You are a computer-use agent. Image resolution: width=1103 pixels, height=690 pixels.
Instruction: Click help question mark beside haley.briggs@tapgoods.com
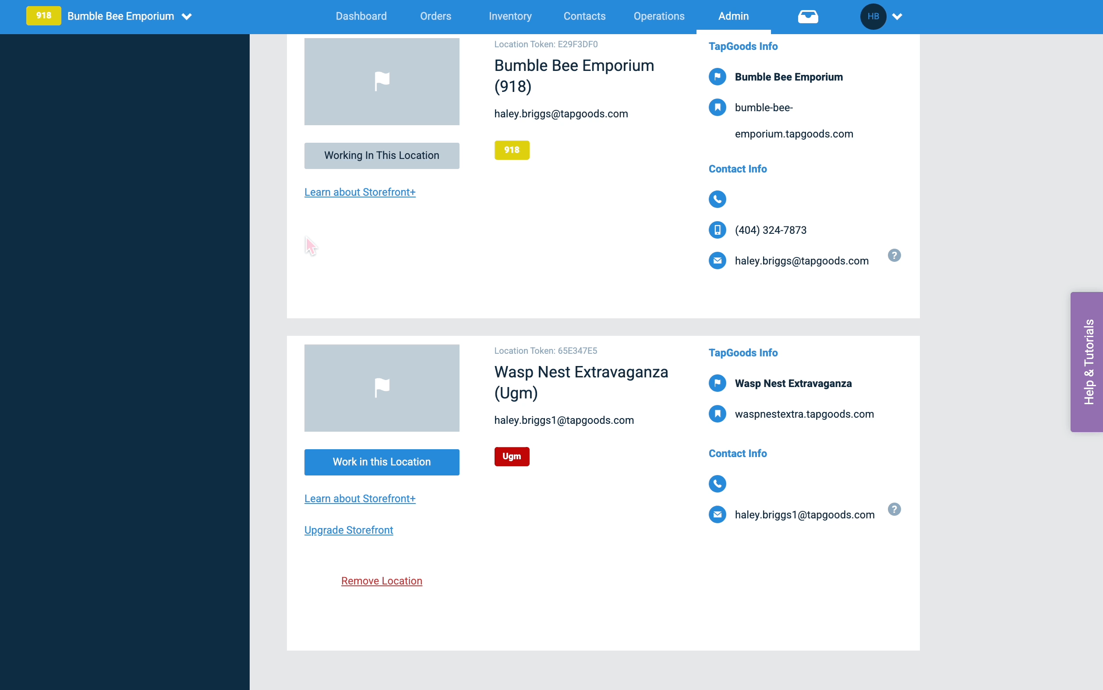pyautogui.click(x=894, y=256)
